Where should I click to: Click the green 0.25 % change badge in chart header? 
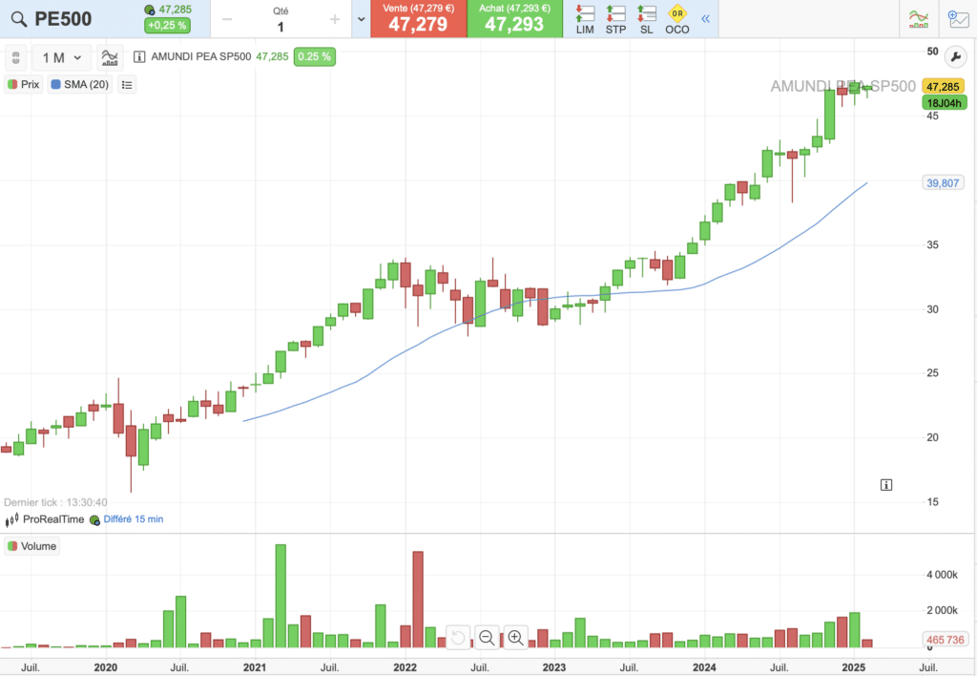pyautogui.click(x=315, y=56)
